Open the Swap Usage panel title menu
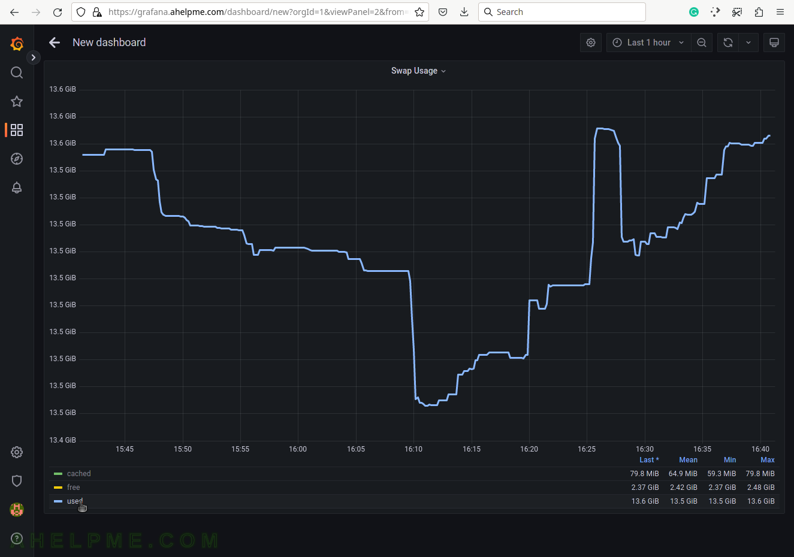The width and height of the screenshot is (794, 557). tap(418, 71)
